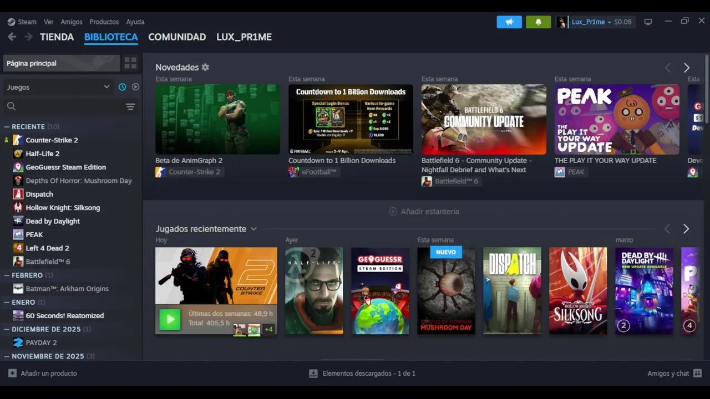Click the $0.06 wallet balance
The height and width of the screenshot is (399, 710).
tap(622, 22)
